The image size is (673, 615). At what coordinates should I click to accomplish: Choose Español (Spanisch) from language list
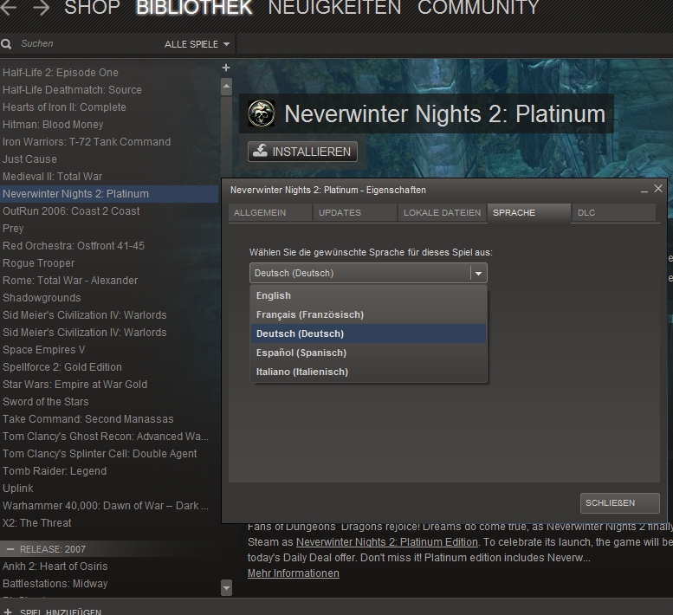(368, 353)
